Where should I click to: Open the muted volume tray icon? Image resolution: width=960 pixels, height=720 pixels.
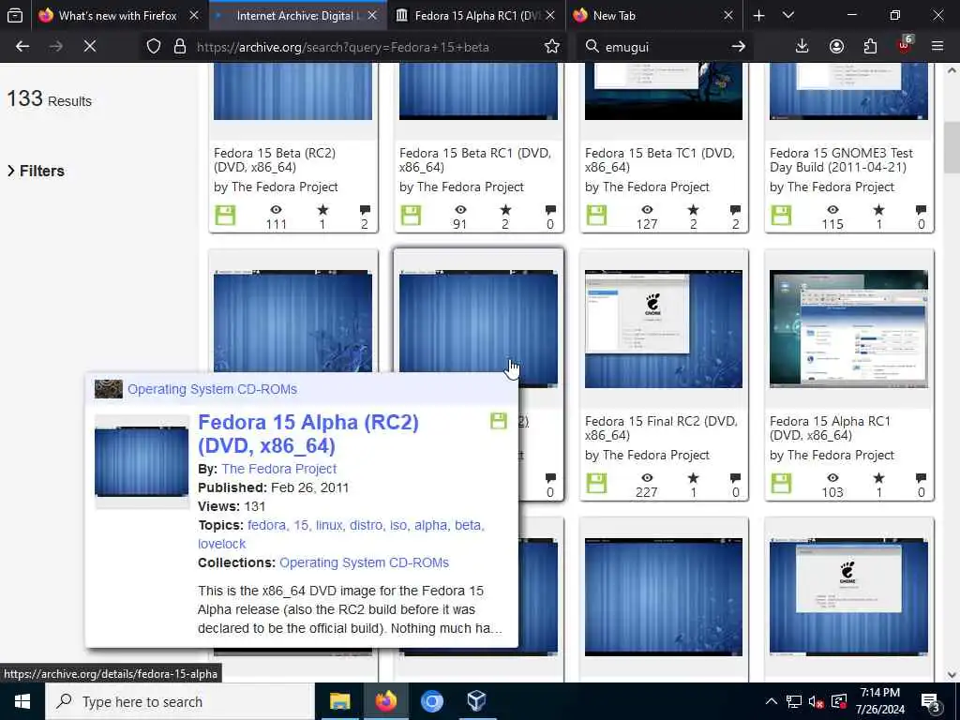(816, 701)
